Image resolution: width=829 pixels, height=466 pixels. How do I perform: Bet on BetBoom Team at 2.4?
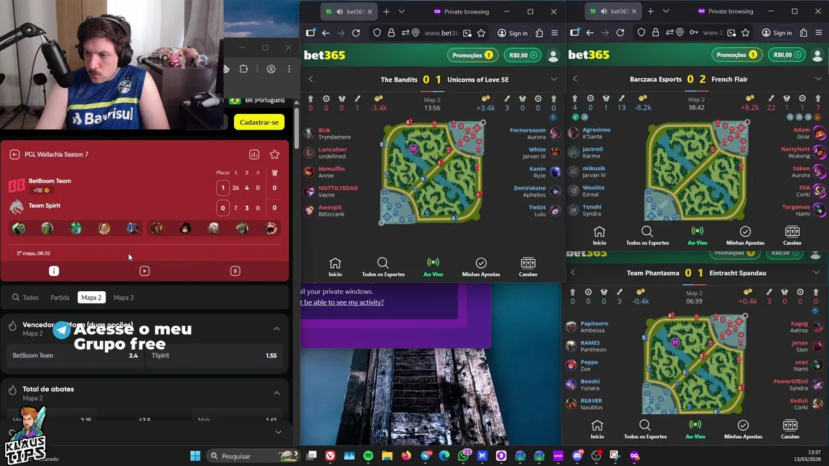(75, 355)
